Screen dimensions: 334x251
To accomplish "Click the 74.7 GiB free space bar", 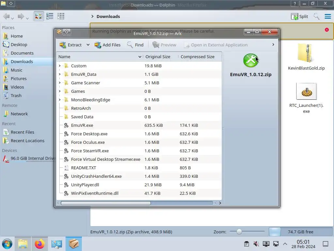I will [x=300, y=232].
